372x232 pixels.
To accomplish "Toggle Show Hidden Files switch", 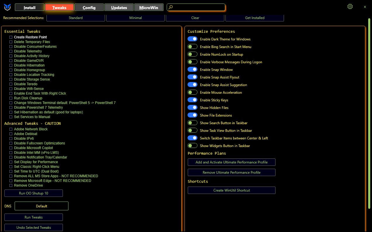I will click(192, 108).
